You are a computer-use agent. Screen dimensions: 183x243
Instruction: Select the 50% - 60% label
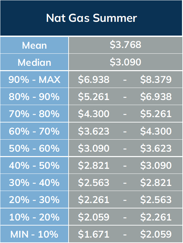[x=34, y=148]
